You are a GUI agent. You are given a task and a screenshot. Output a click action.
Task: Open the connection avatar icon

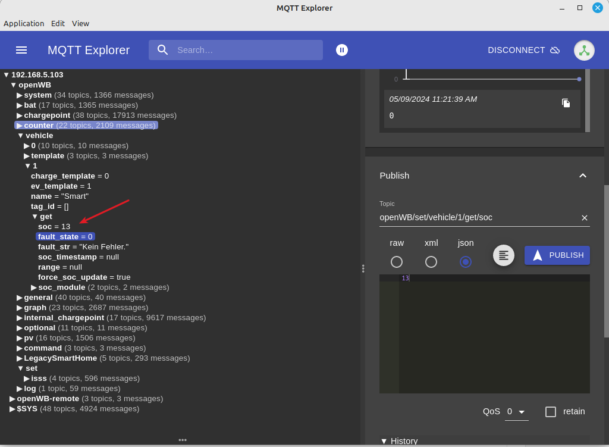tap(584, 50)
